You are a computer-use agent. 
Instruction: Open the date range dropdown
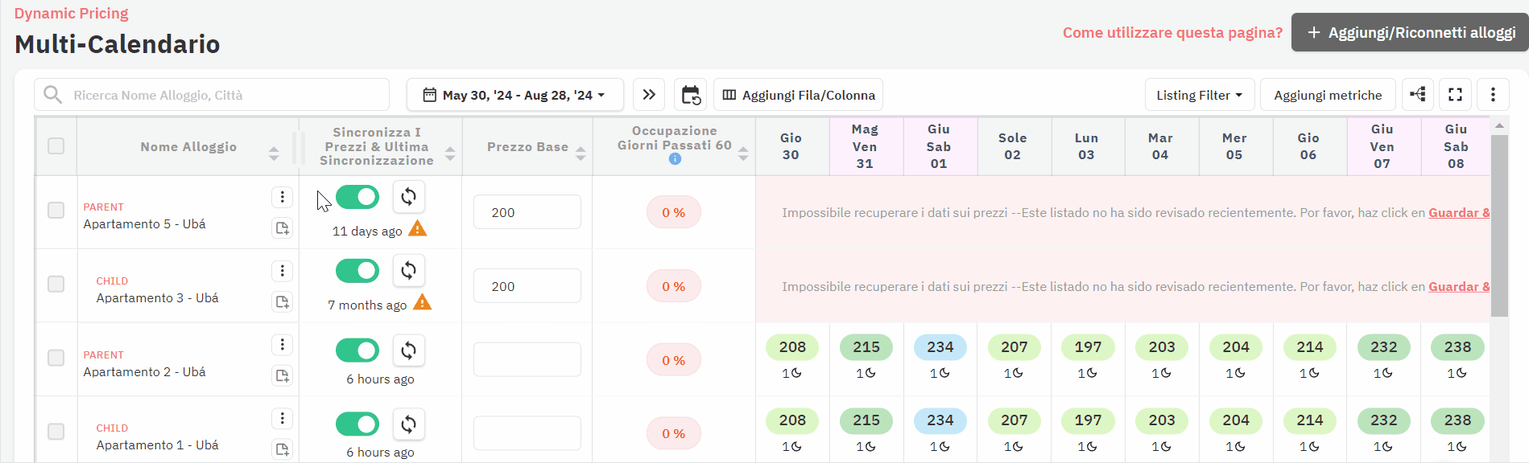point(515,95)
